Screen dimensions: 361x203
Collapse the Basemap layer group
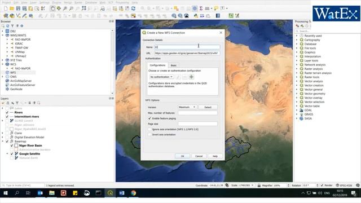3,142
